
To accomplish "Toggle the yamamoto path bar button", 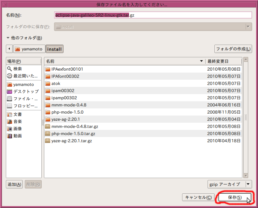I will click(29, 49).
